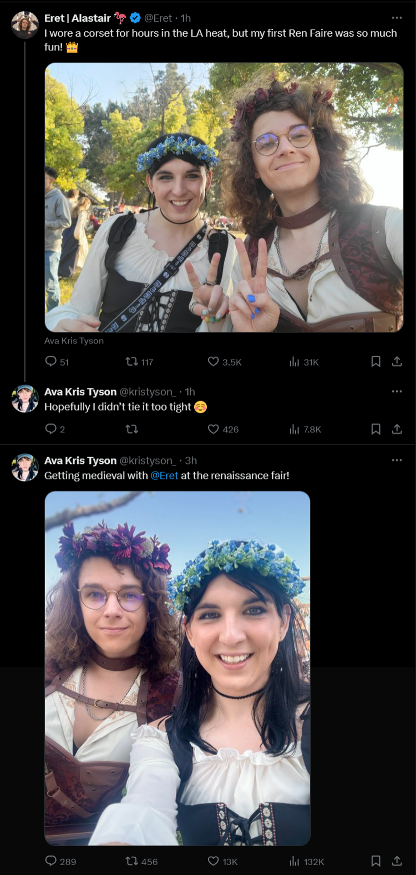Open more options on "tie it too tight" reply

click(x=397, y=392)
